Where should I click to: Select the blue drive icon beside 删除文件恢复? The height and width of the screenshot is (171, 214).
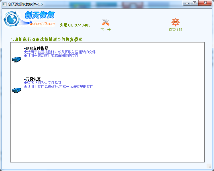(17, 60)
